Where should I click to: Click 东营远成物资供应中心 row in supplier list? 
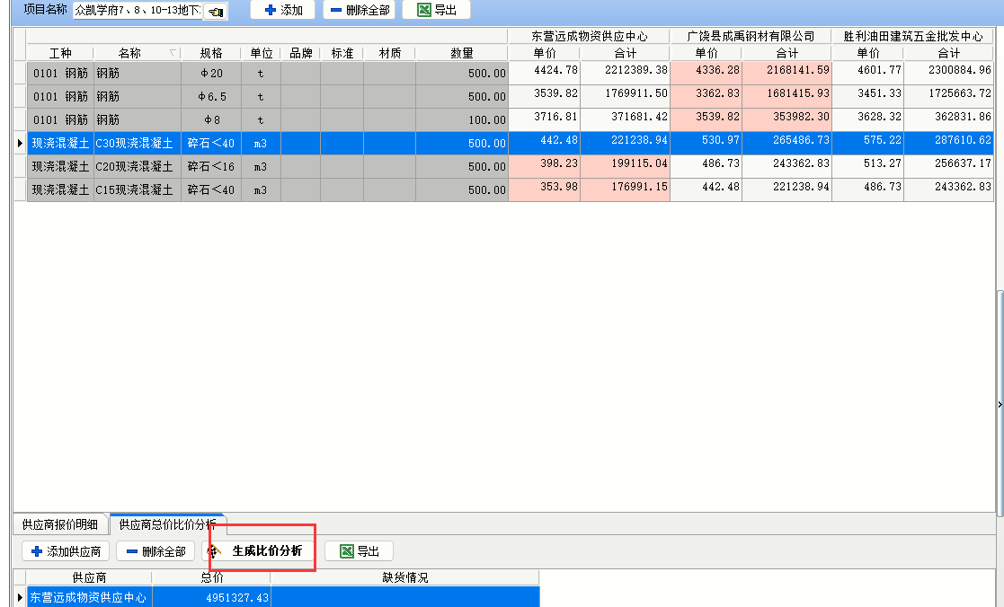point(88,597)
